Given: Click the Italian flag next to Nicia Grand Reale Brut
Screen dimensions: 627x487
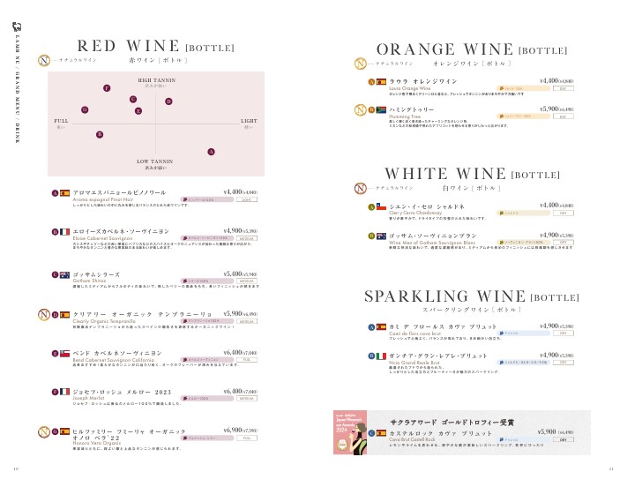Looking at the screenshot, I should [x=381, y=356].
